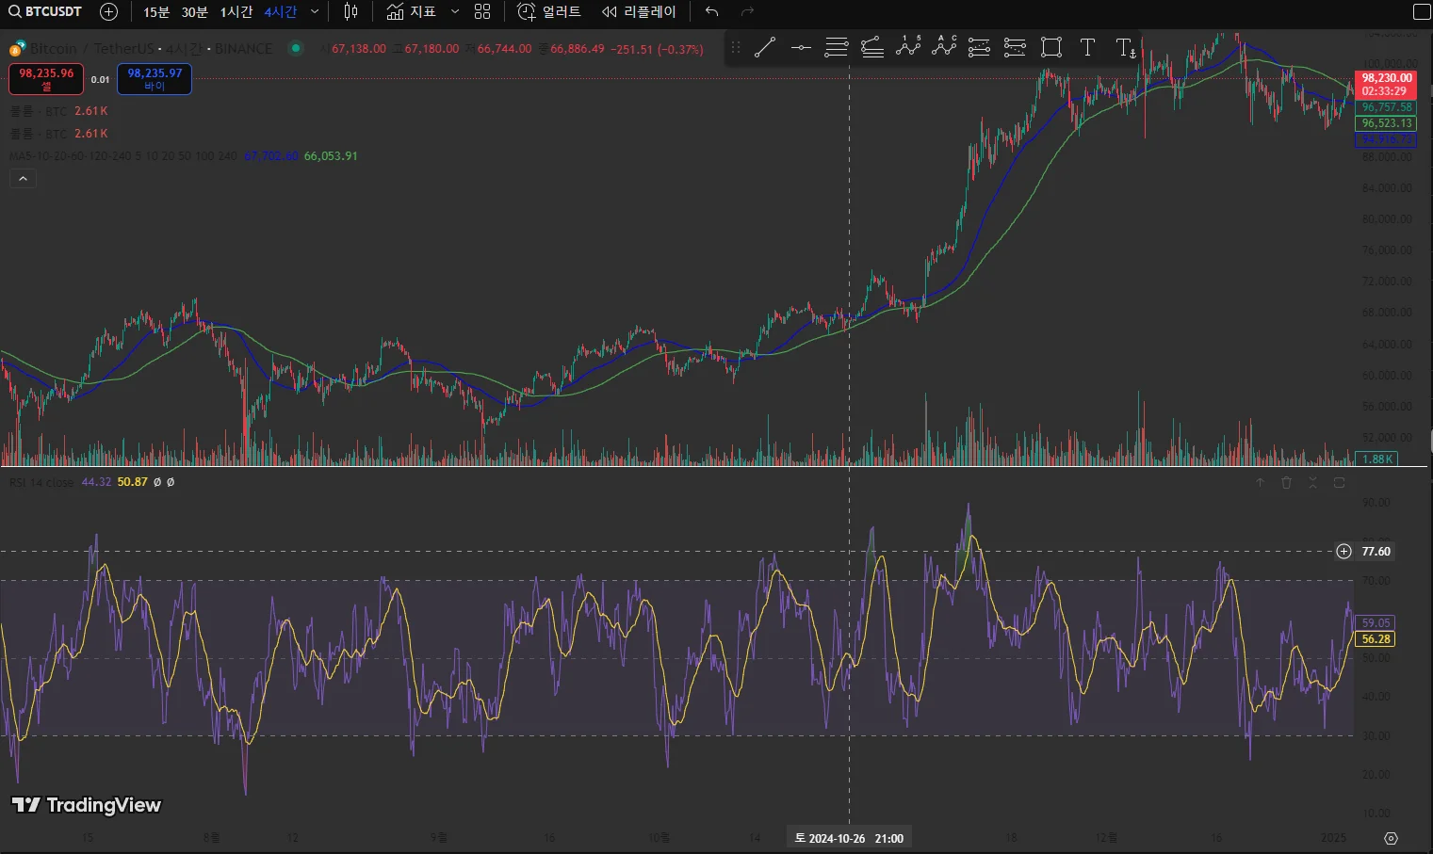
Task: Open BTCUSDT symbol search field
Action: click(x=45, y=11)
